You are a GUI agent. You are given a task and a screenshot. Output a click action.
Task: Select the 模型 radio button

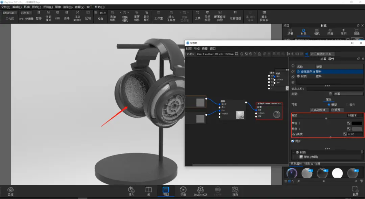point(329,105)
